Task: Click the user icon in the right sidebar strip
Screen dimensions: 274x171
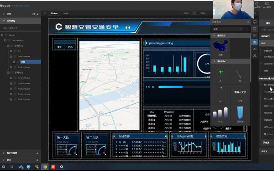Action: [255, 55]
